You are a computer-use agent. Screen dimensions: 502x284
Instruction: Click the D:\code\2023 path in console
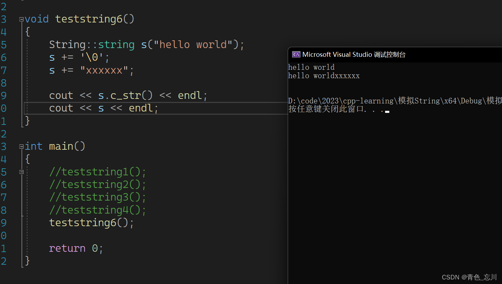[395, 101]
